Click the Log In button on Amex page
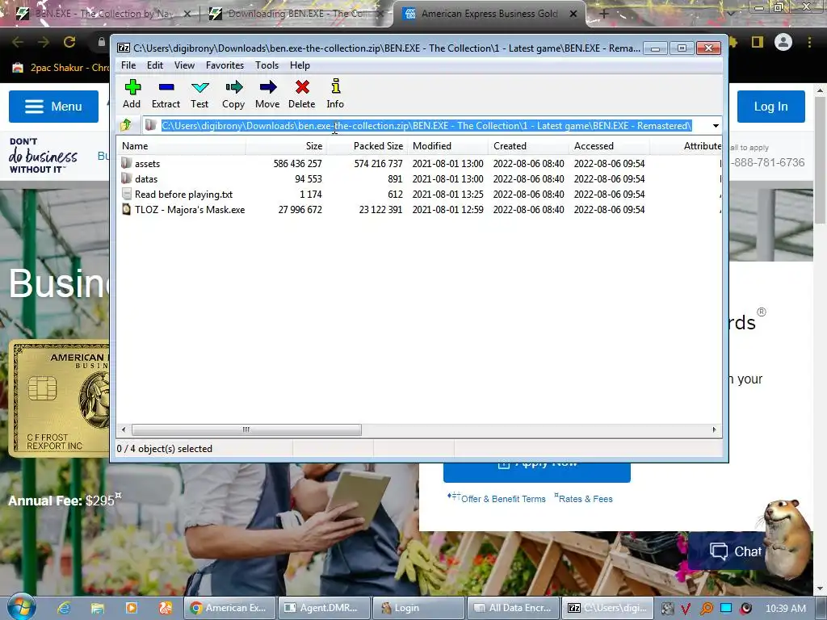This screenshot has height=620, width=827. coord(770,107)
